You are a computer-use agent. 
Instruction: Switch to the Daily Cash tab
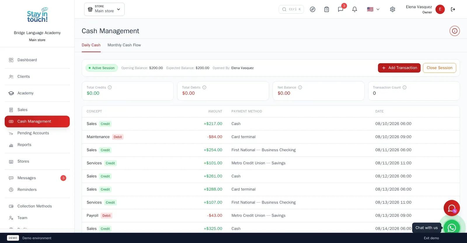pyautogui.click(x=91, y=45)
